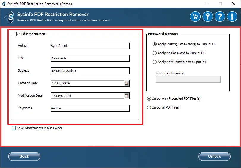Image resolution: width=241 pixels, height=168 pixels.
Task: Click the Subject field with Resume & Aadhar
Action: click(90, 71)
